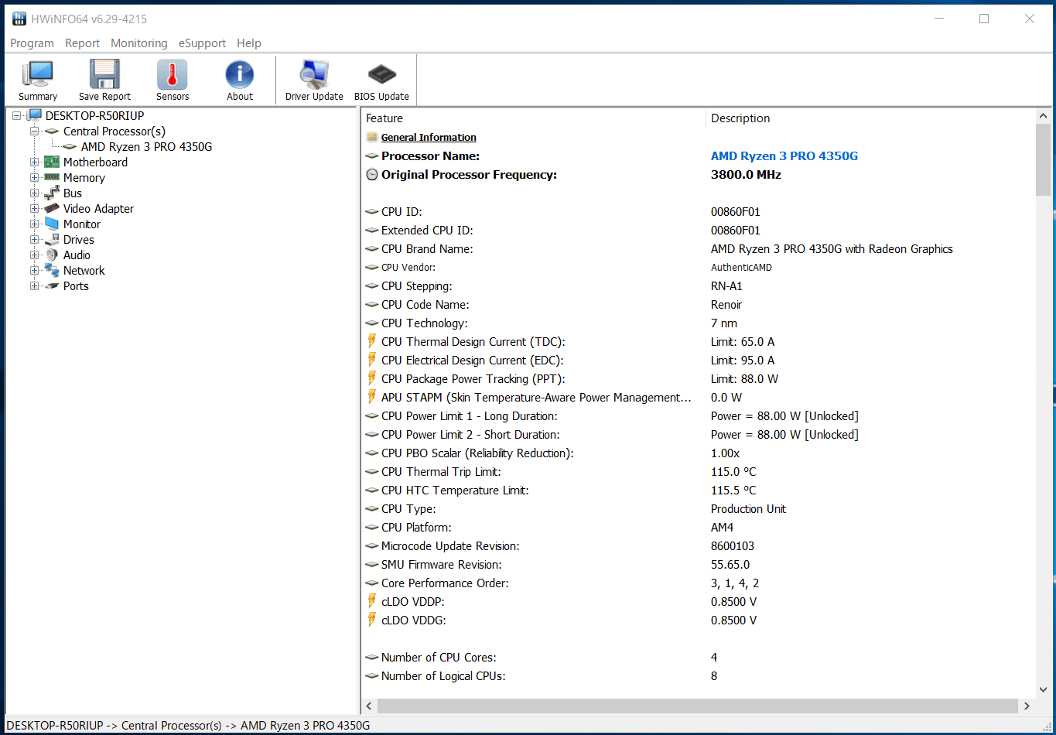Click the Ports tree icon
1056x735 pixels.
coord(52,285)
